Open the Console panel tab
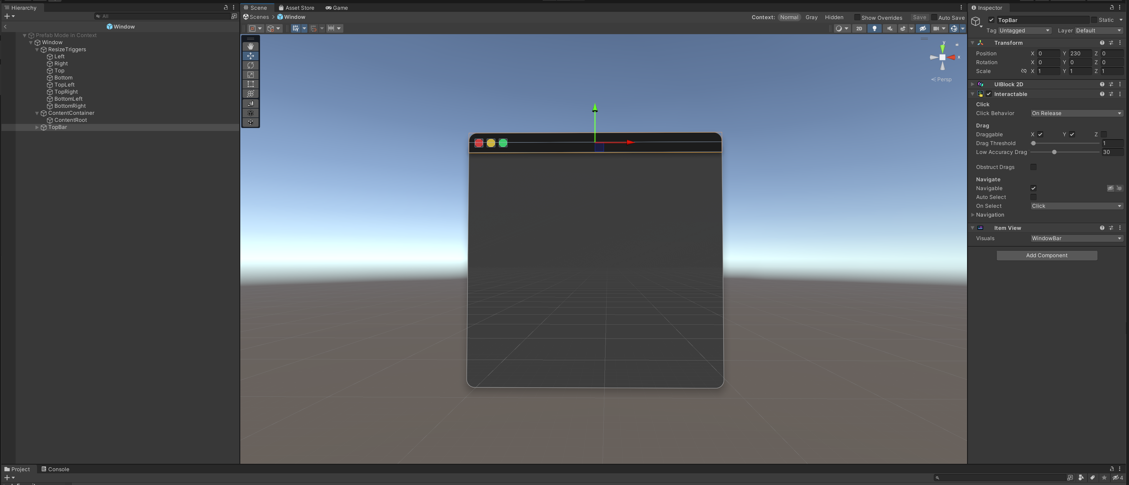 (x=55, y=469)
